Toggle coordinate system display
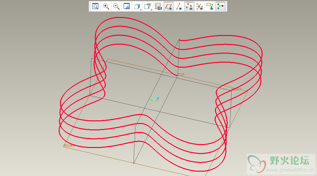Image resolution: width=317 pixels, height=176 pixels. [x=199, y=6]
